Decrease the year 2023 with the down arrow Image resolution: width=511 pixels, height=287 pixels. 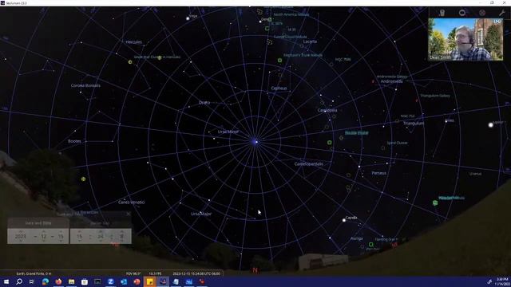(21, 241)
